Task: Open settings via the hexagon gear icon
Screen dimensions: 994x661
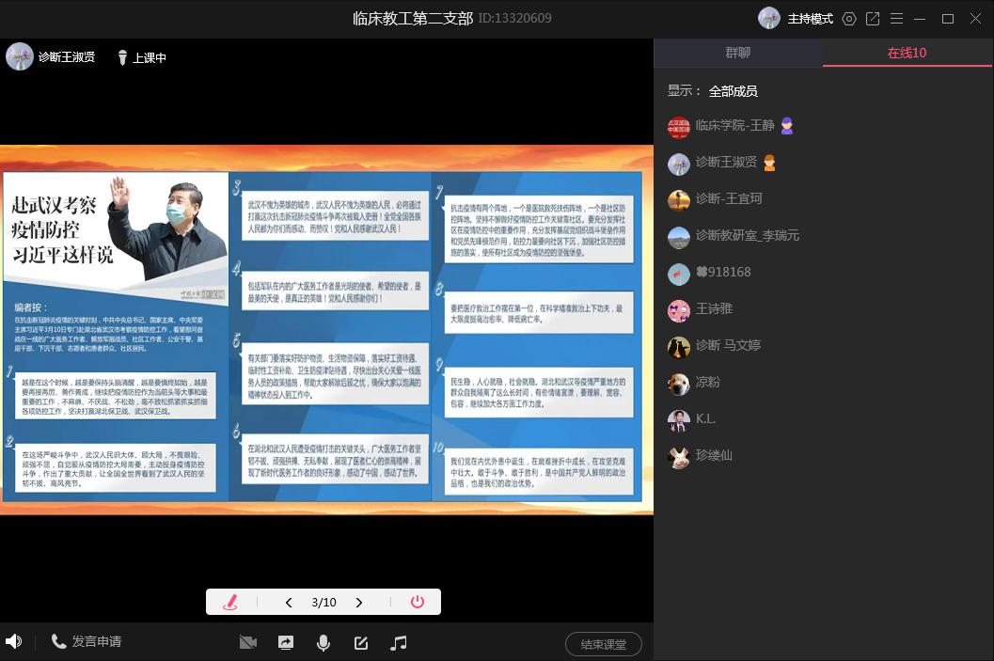Action: coord(849,19)
